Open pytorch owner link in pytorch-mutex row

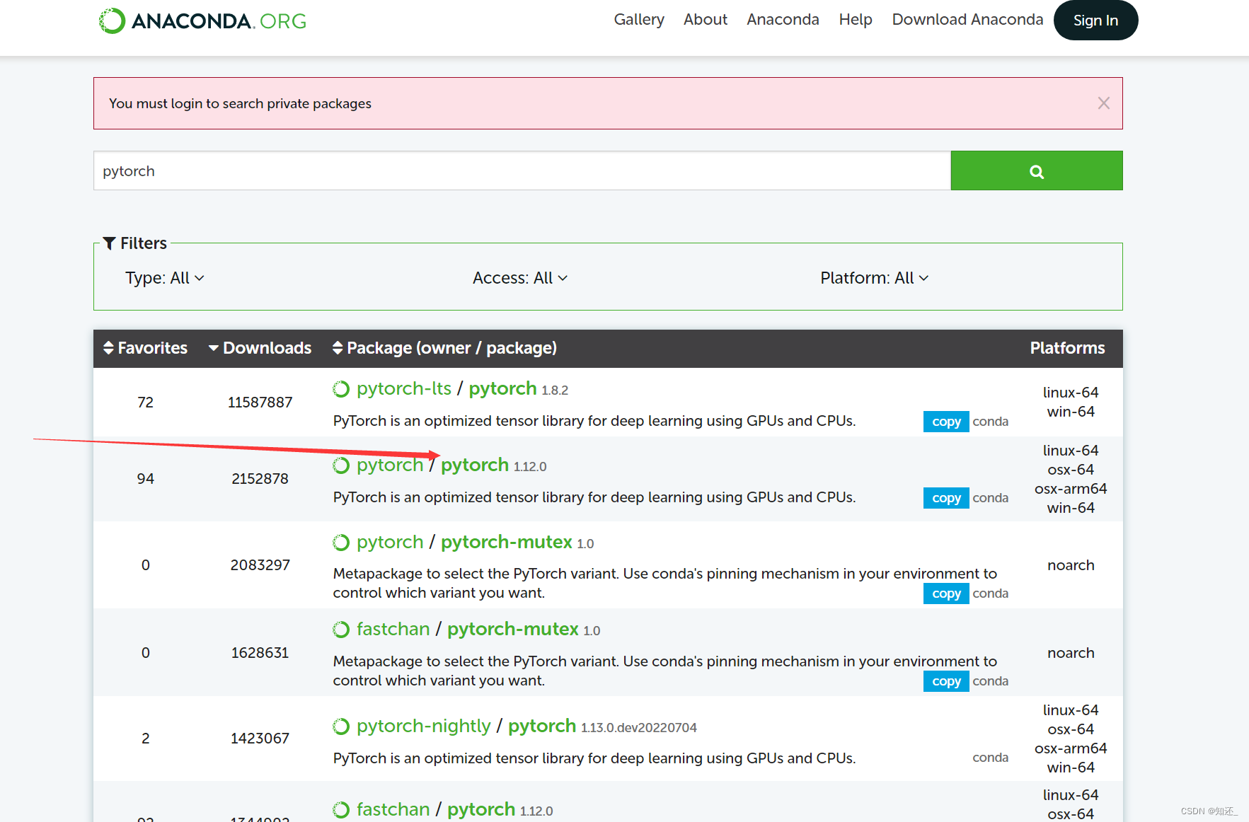[x=390, y=543]
